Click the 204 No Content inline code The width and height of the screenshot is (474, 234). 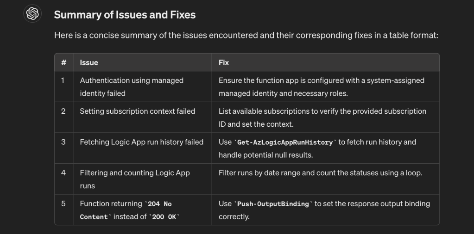pyautogui.click(x=126, y=210)
